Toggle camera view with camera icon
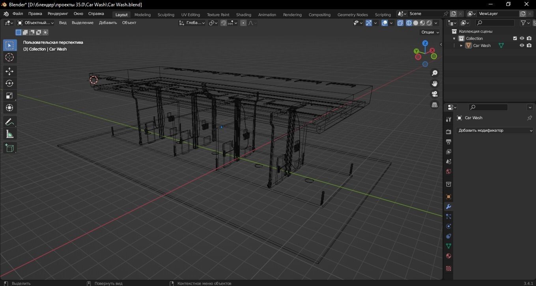Image resolution: width=536 pixels, height=286 pixels. 435,94
